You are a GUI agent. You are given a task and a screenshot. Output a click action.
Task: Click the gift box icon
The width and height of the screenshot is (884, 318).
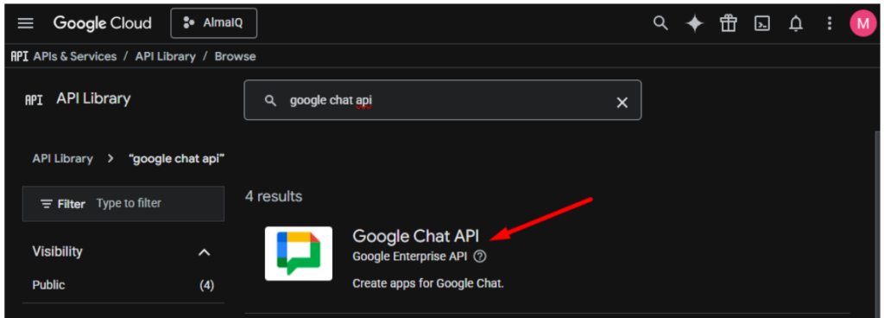(x=729, y=23)
